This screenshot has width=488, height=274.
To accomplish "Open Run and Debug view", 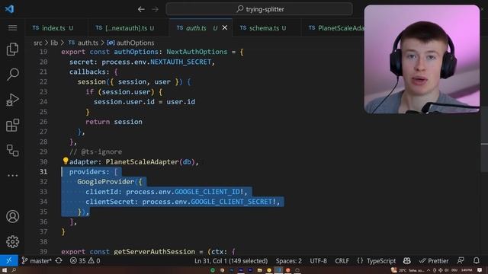I will click(12, 100).
